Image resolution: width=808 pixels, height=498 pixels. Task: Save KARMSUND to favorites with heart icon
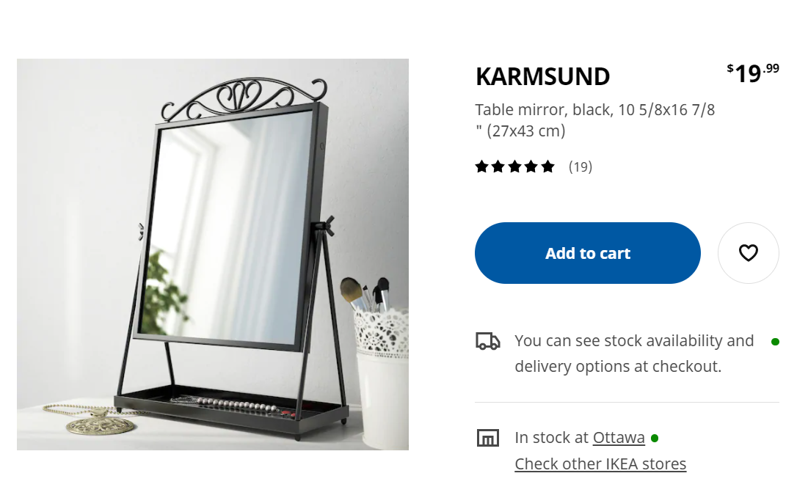tap(748, 253)
